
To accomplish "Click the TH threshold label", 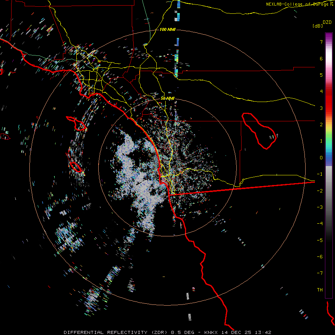I will (320, 290).
